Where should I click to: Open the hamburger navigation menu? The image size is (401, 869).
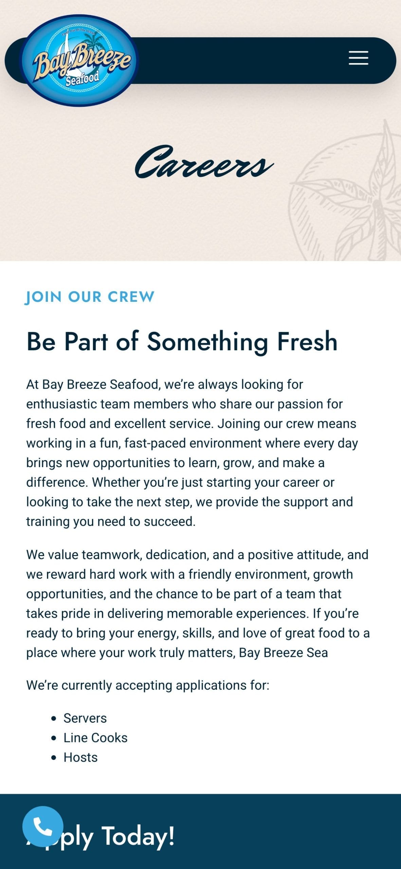pos(358,58)
